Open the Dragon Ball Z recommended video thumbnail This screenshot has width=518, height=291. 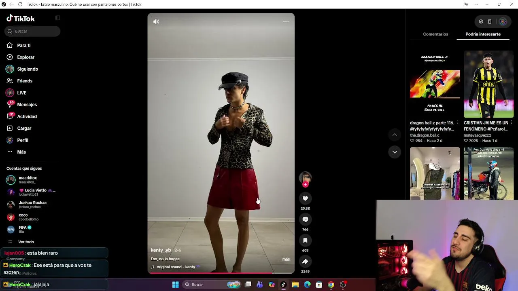click(435, 84)
